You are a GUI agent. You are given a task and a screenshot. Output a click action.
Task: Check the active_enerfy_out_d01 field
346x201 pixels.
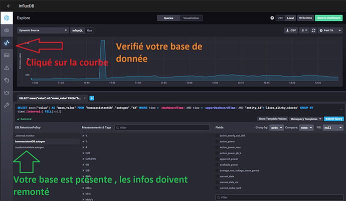[217, 135]
